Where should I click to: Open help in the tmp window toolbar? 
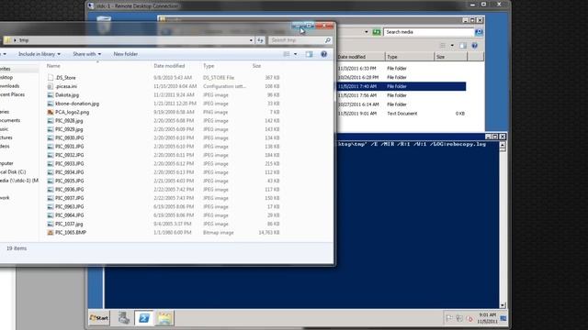(324, 54)
